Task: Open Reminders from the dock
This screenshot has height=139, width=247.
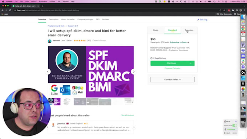Action: click(243, 39)
